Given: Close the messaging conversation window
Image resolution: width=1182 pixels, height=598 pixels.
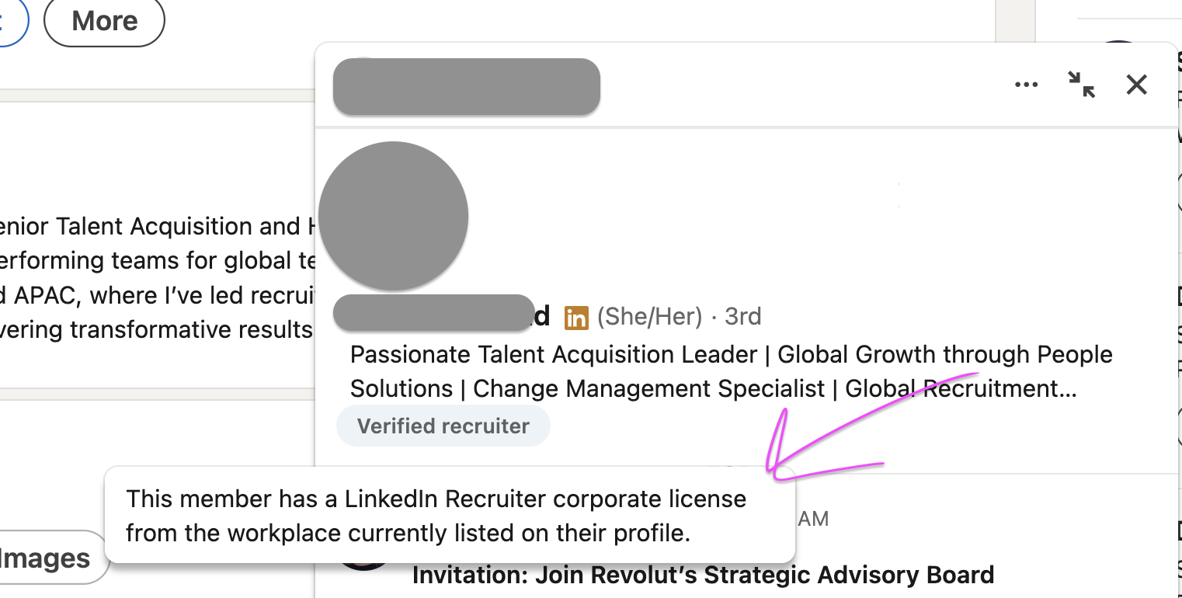Looking at the screenshot, I should (1136, 85).
